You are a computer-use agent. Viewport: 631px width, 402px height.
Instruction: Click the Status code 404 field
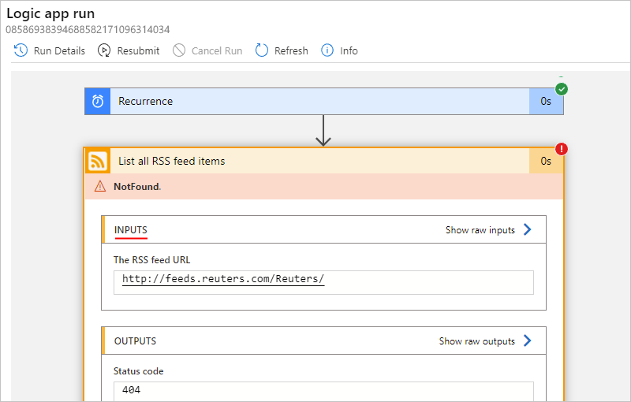click(x=323, y=390)
